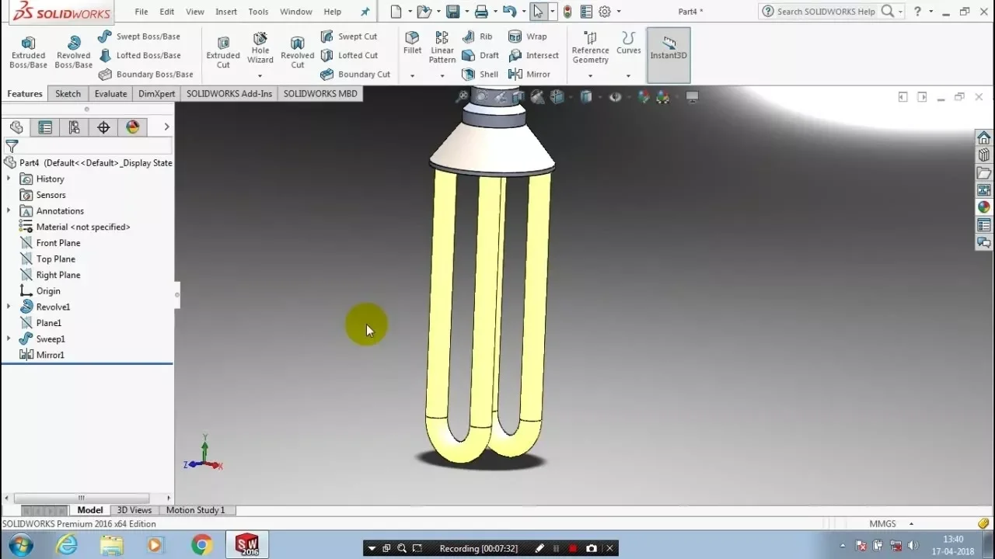The height and width of the screenshot is (559, 995).
Task: Select the Revolved Cut tool
Action: 298,53
